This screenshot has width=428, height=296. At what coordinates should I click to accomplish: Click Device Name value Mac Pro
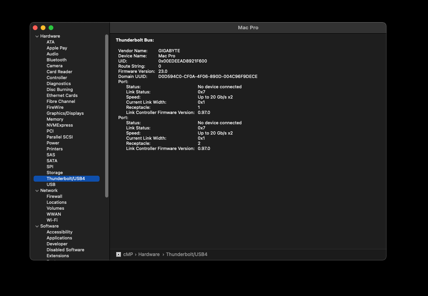coord(167,56)
